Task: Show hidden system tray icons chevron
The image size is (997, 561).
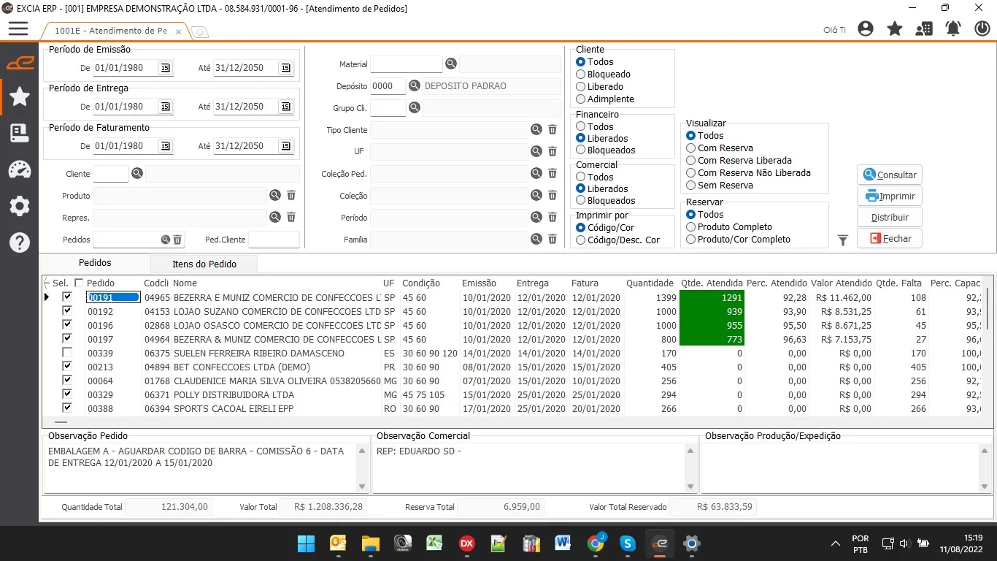Action: 836,543
